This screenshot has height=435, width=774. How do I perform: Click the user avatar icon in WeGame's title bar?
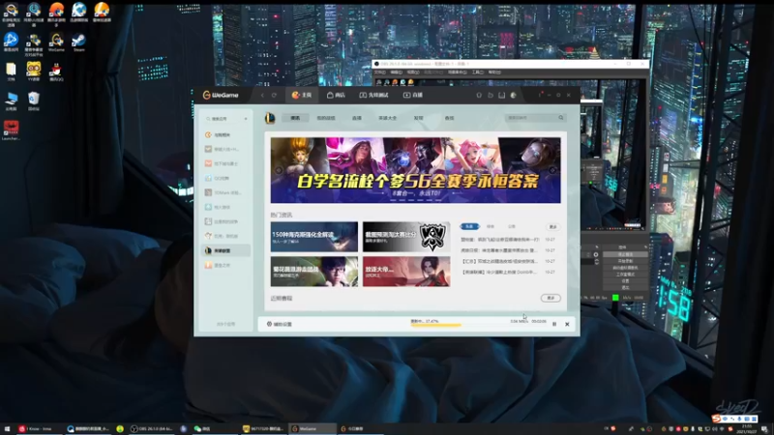click(514, 95)
